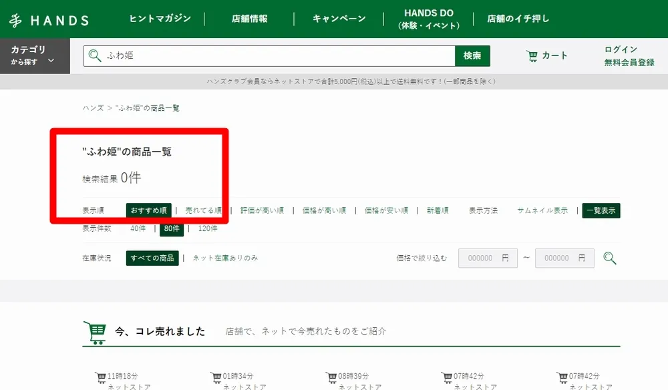Viewport: 668px width, 390px height.
Task: Open ヒントマガジン menu item
Action: [160, 19]
